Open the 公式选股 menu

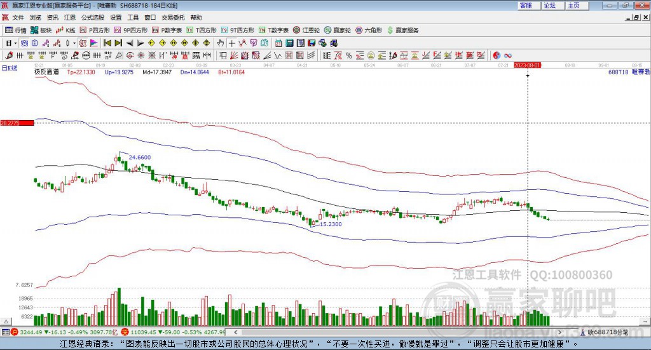(x=93, y=17)
